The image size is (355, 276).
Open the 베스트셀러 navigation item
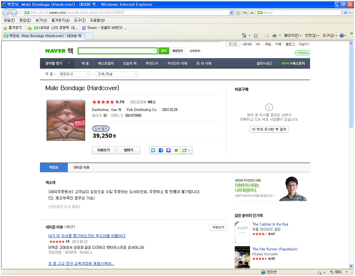coord(106,63)
